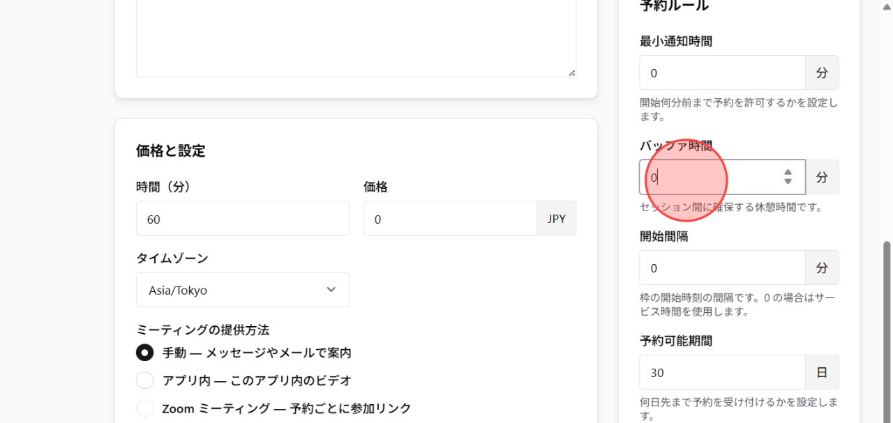Click the 日 unit beside 予約可能期間

click(822, 372)
